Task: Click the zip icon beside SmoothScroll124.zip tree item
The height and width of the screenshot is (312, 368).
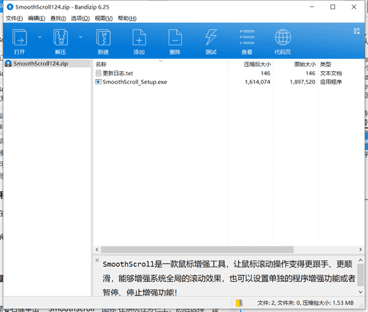Action: point(9,63)
